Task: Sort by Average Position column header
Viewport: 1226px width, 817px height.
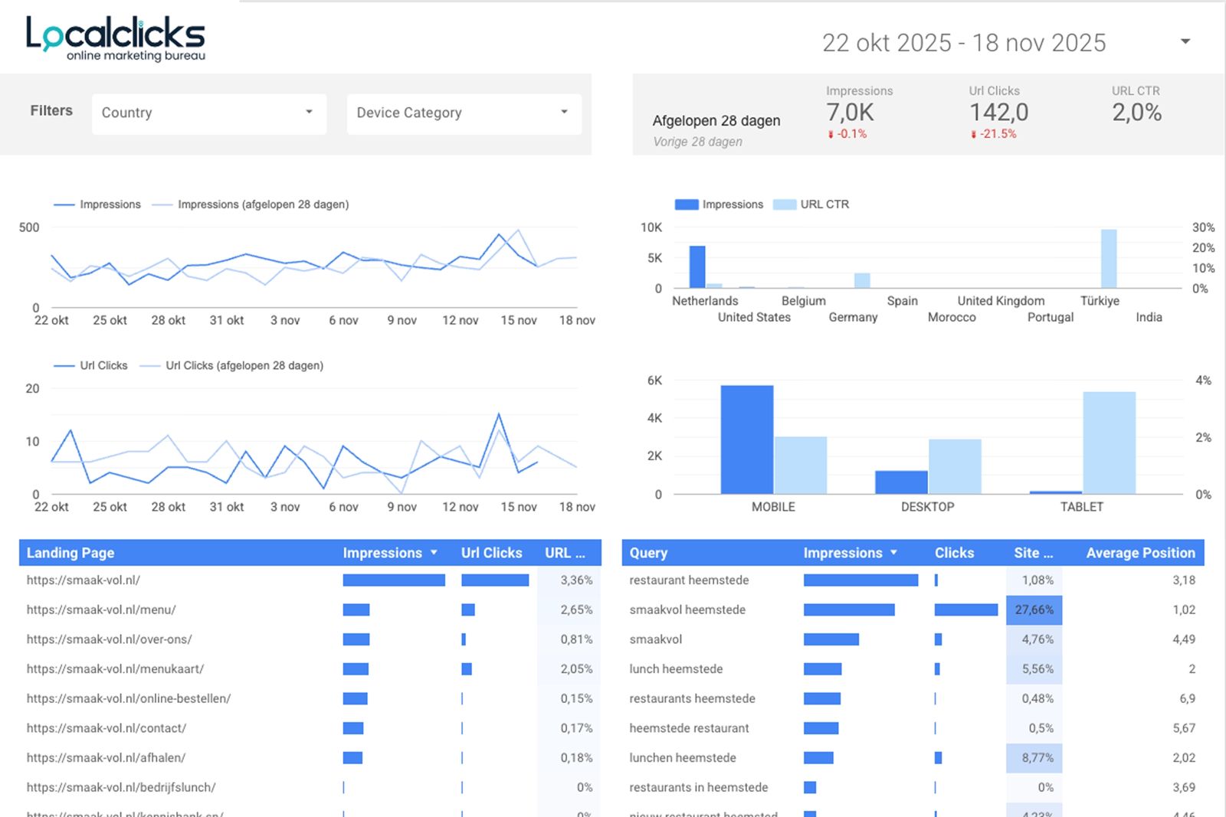Action: 1140,553
